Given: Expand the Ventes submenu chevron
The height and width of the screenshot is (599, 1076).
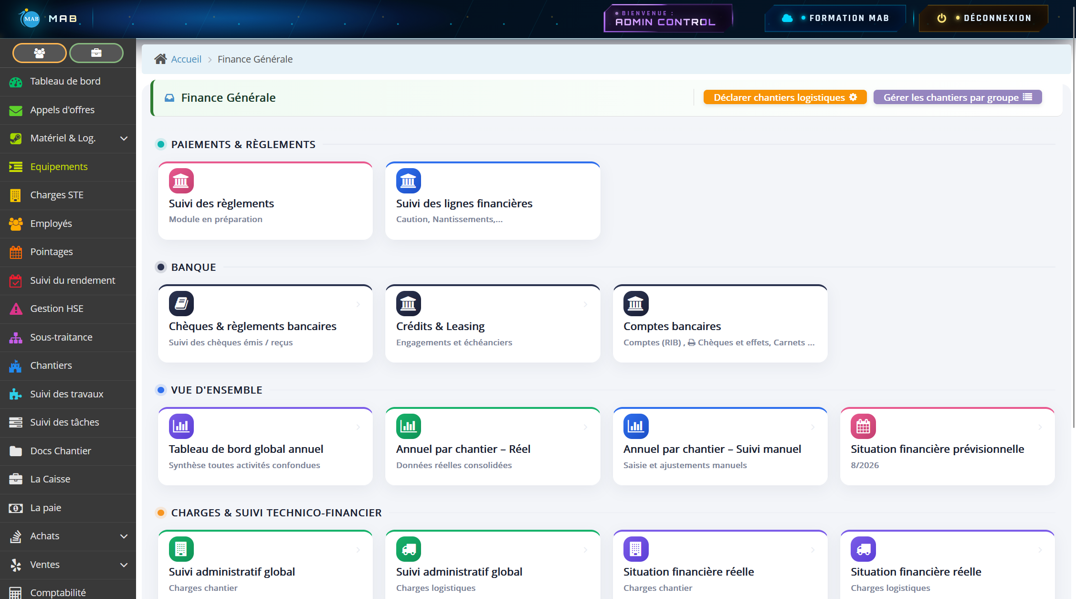Looking at the screenshot, I should click(124, 565).
